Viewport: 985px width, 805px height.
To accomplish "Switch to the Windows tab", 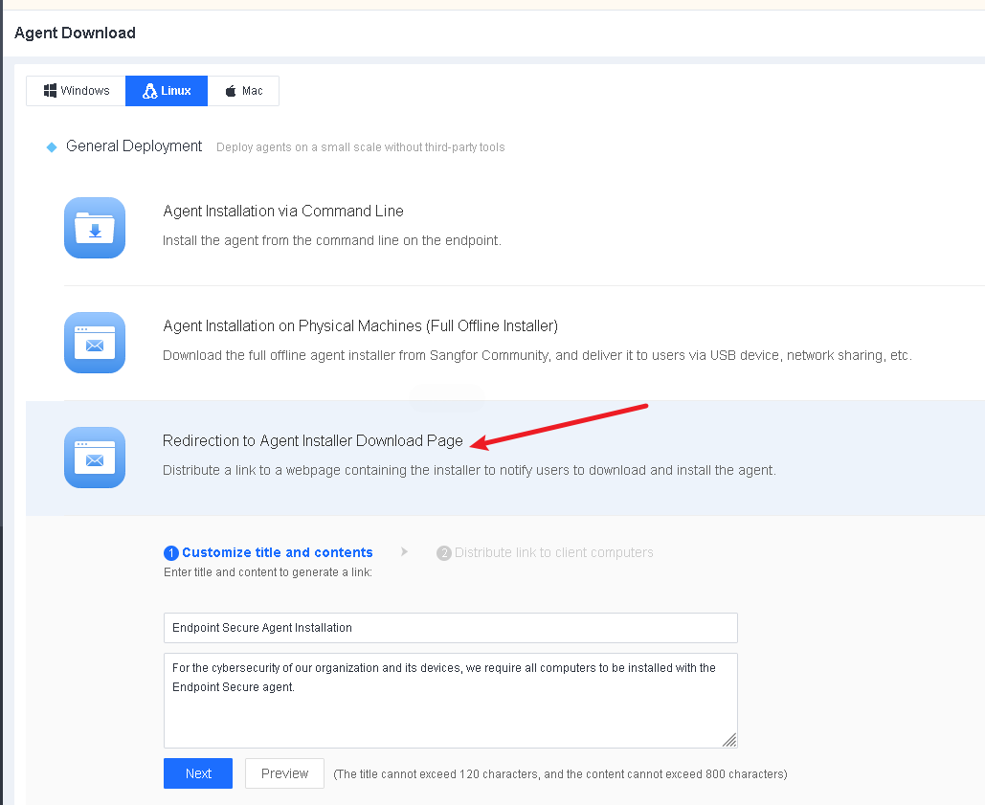I will (x=76, y=91).
